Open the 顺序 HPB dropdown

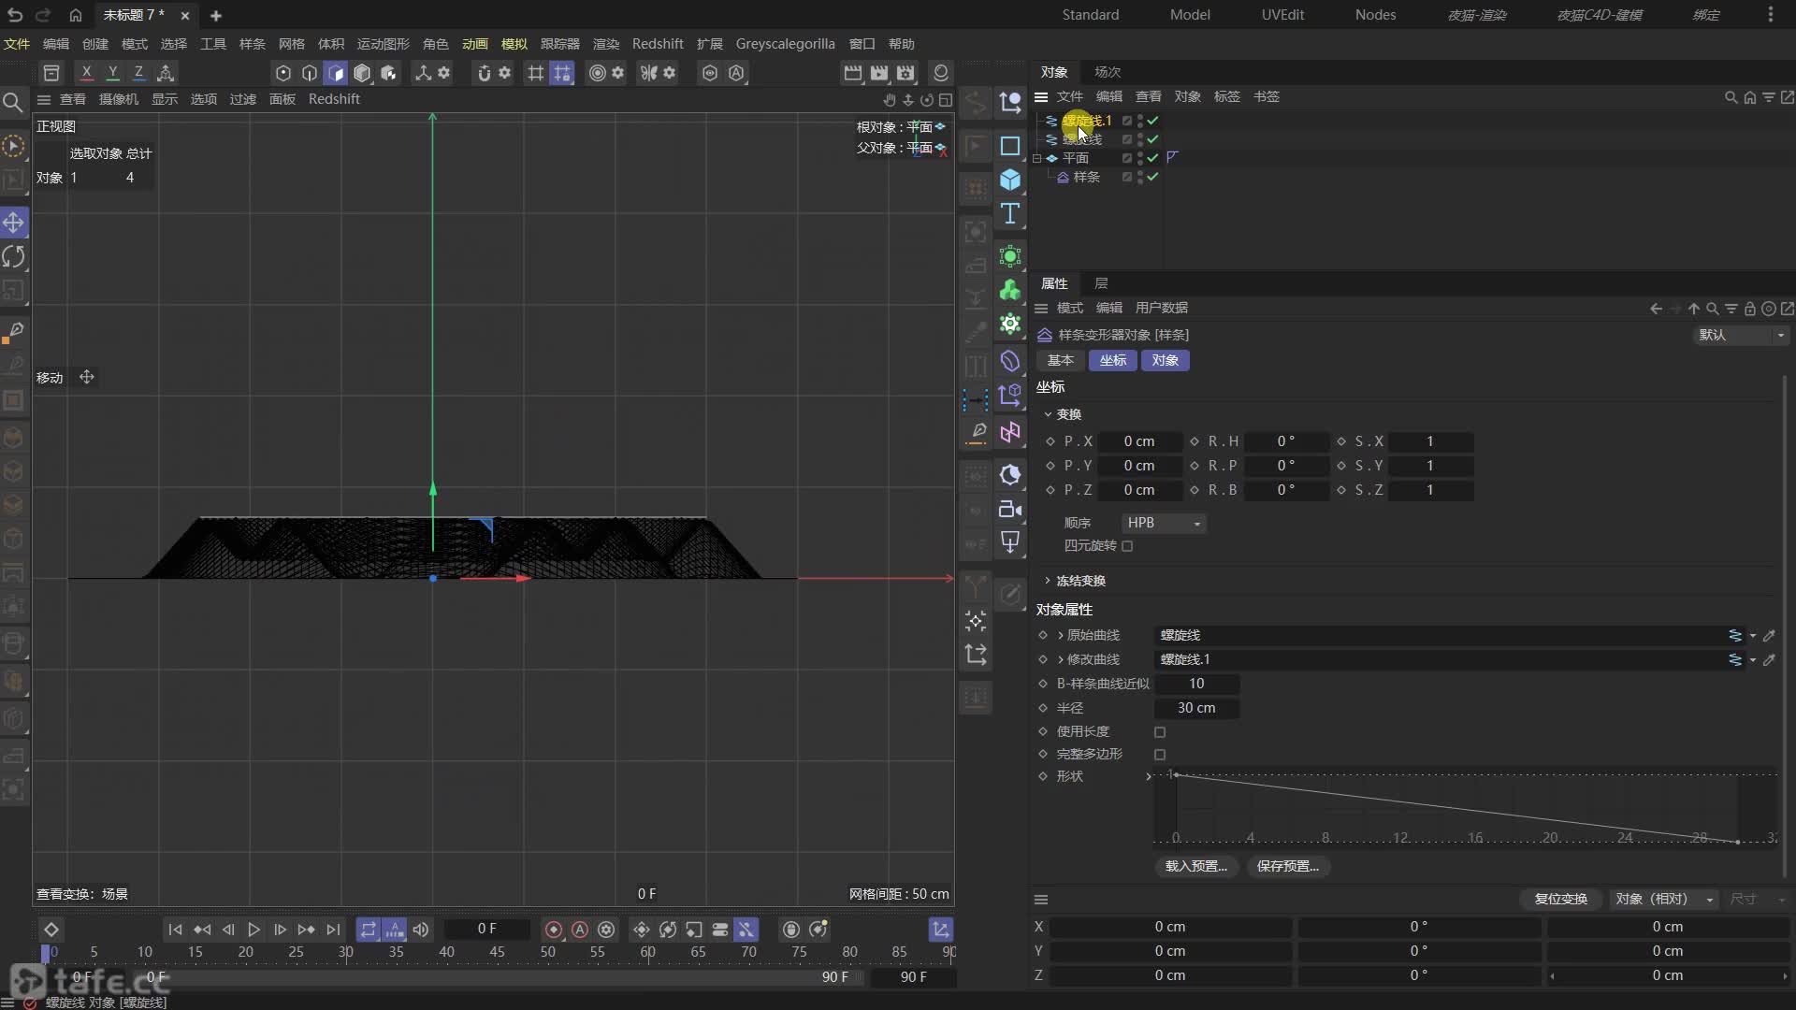pyautogui.click(x=1163, y=523)
